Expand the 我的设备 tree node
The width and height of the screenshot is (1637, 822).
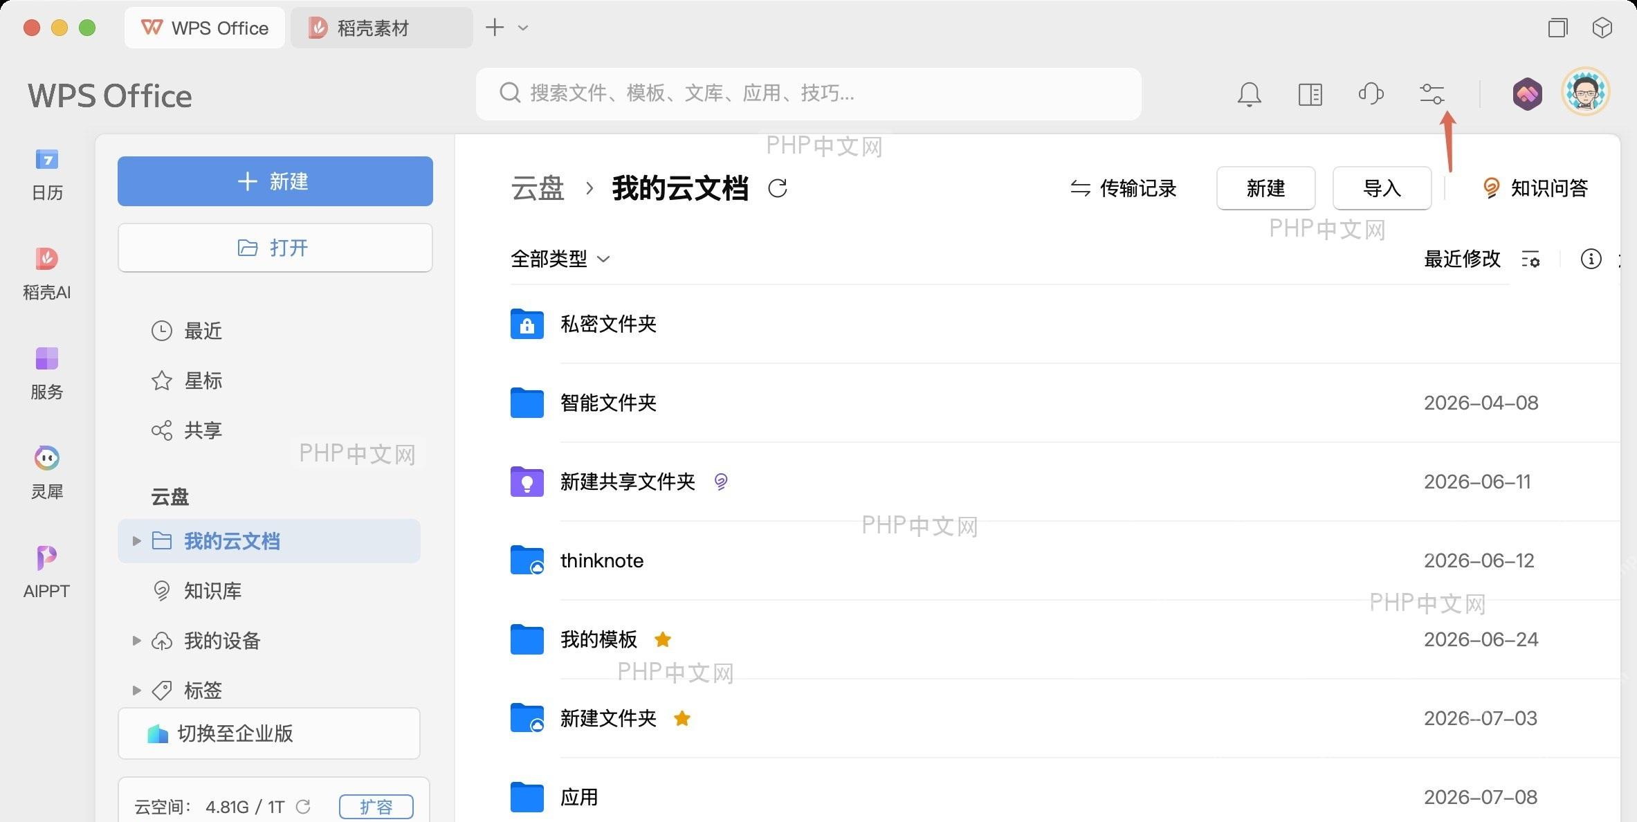pos(136,641)
